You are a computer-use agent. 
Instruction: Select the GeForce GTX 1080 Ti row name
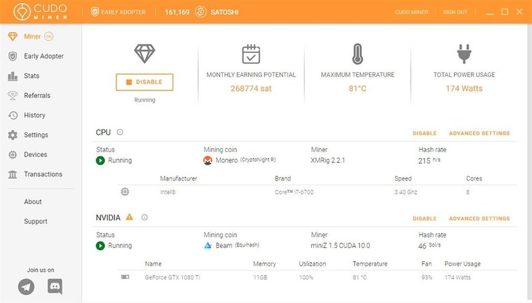tap(172, 278)
